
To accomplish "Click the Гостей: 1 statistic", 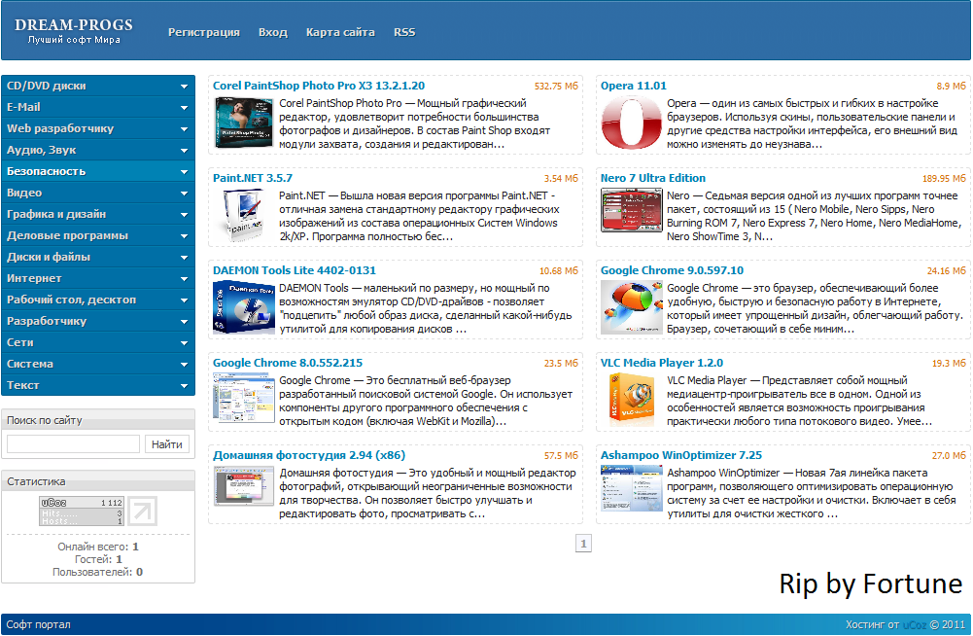I will 98,559.
